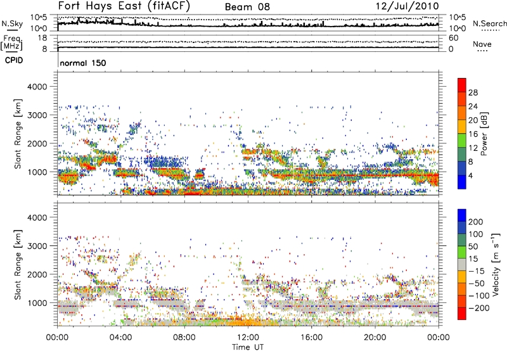Click the 'Beam 08' label

click(x=247, y=7)
